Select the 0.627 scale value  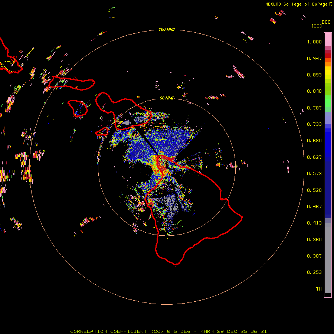coord(314,157)
